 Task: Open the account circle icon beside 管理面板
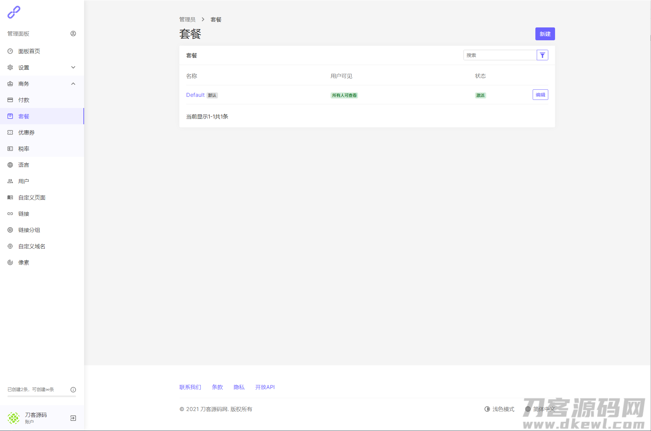tap(73, 34)
